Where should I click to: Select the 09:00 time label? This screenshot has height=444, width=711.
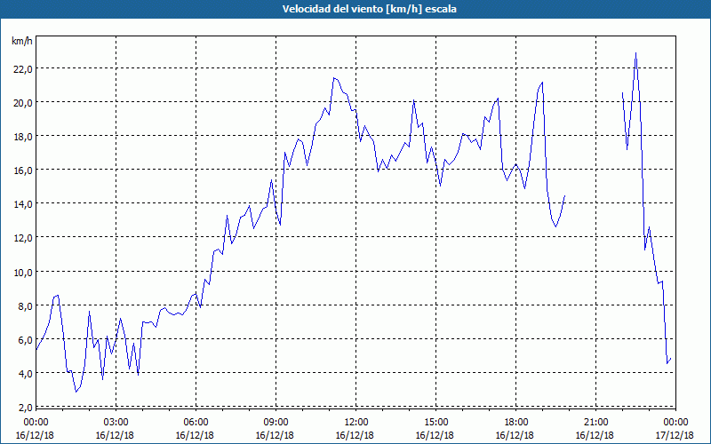pos(276,423)
